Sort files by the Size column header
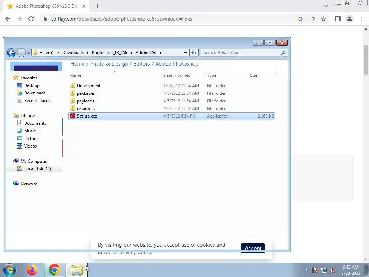This screenshot has height=277, width=369. pos(254,75)
